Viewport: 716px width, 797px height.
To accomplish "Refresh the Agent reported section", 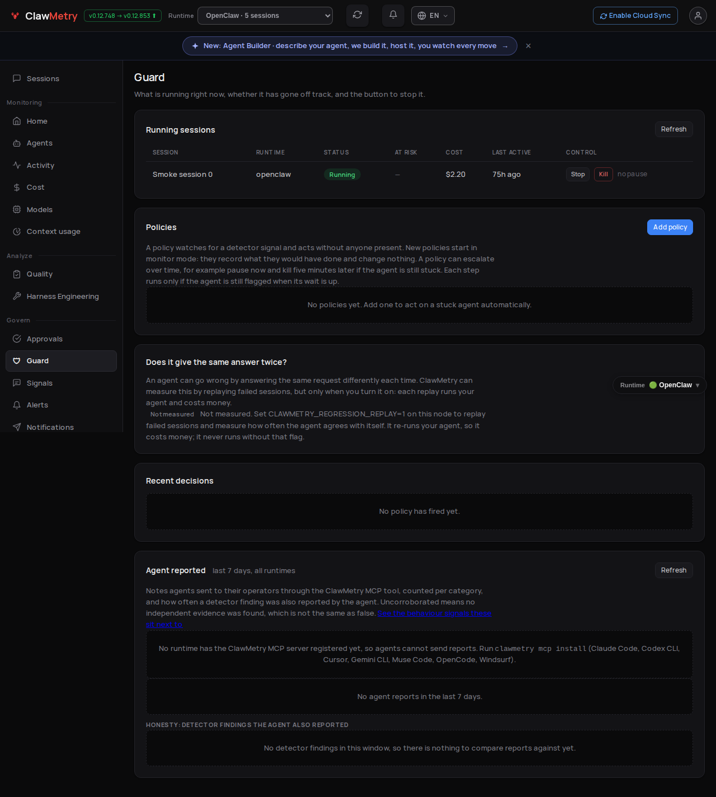I will [674, 570].
